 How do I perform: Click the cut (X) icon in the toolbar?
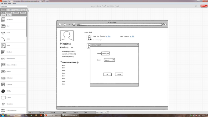100,6
